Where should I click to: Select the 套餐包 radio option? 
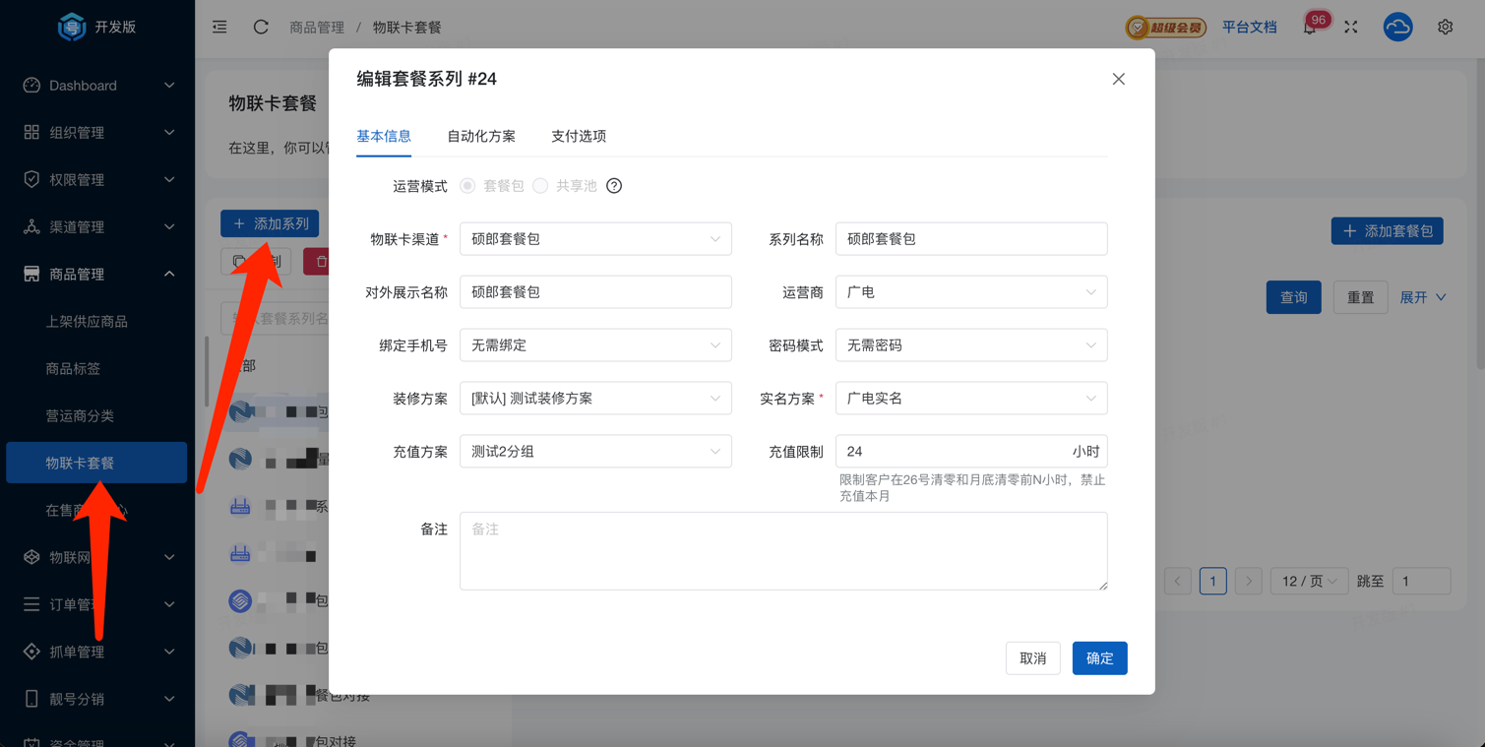(468, 186)
